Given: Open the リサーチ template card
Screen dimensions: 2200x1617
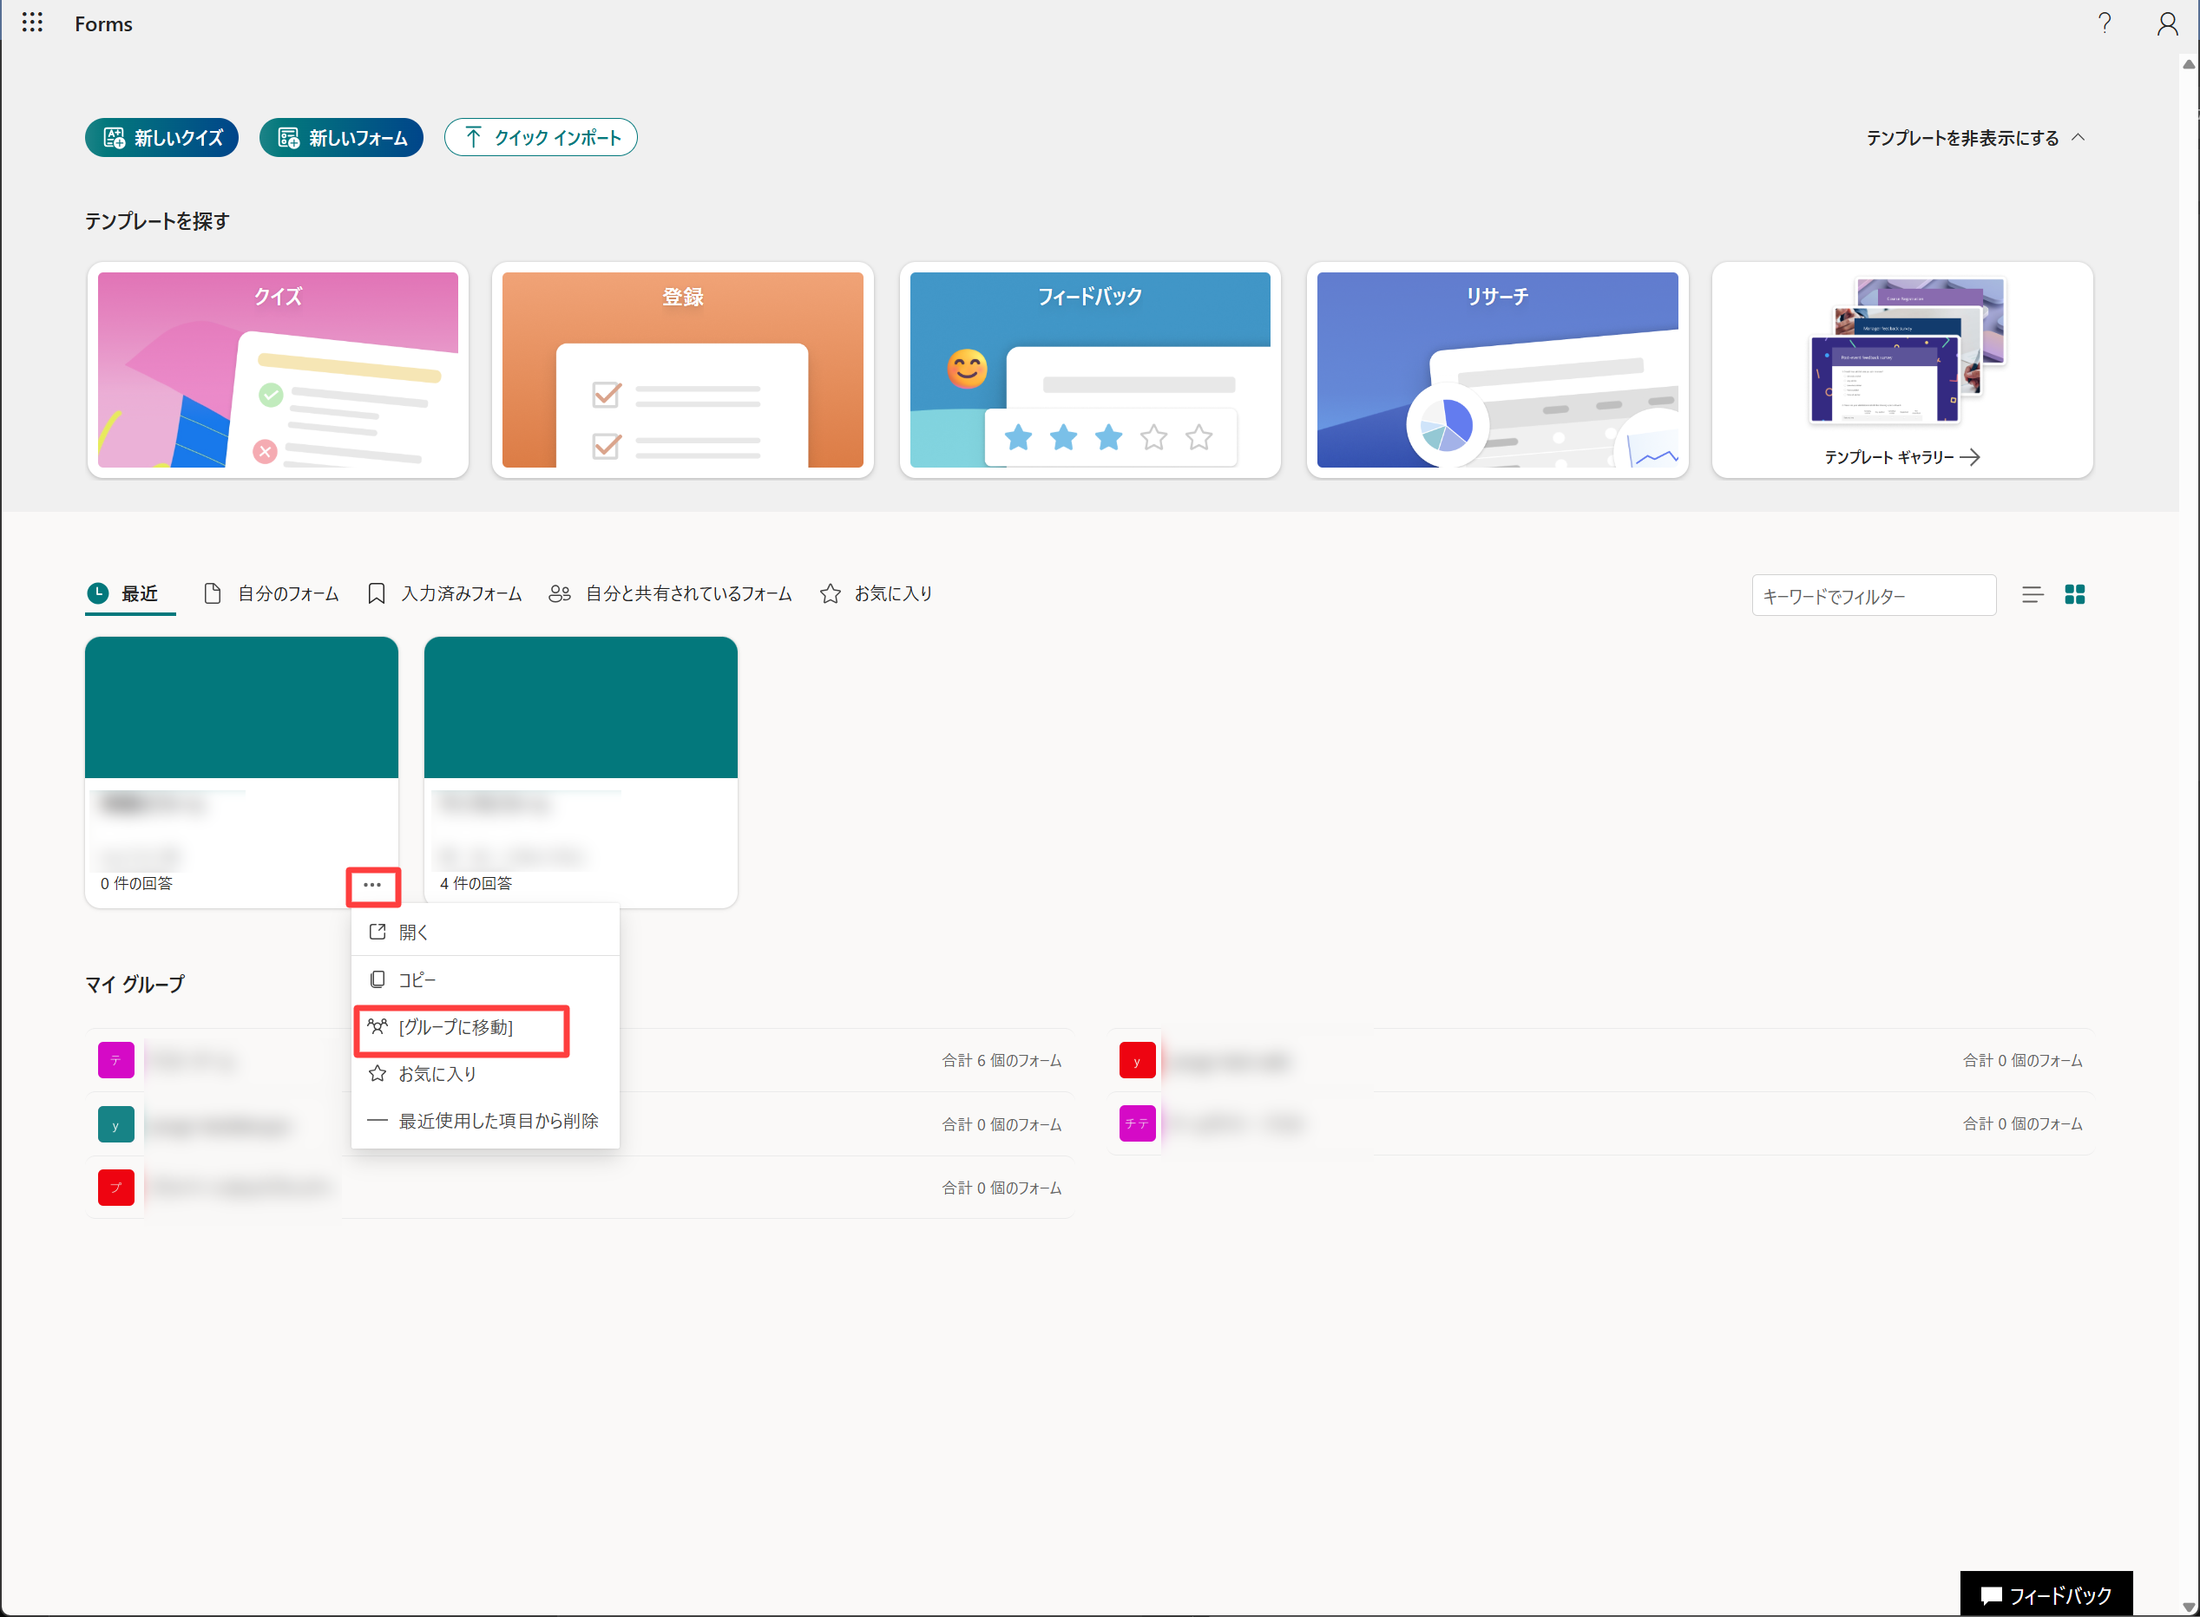Looking at the screenshot, I should 1497,370.
